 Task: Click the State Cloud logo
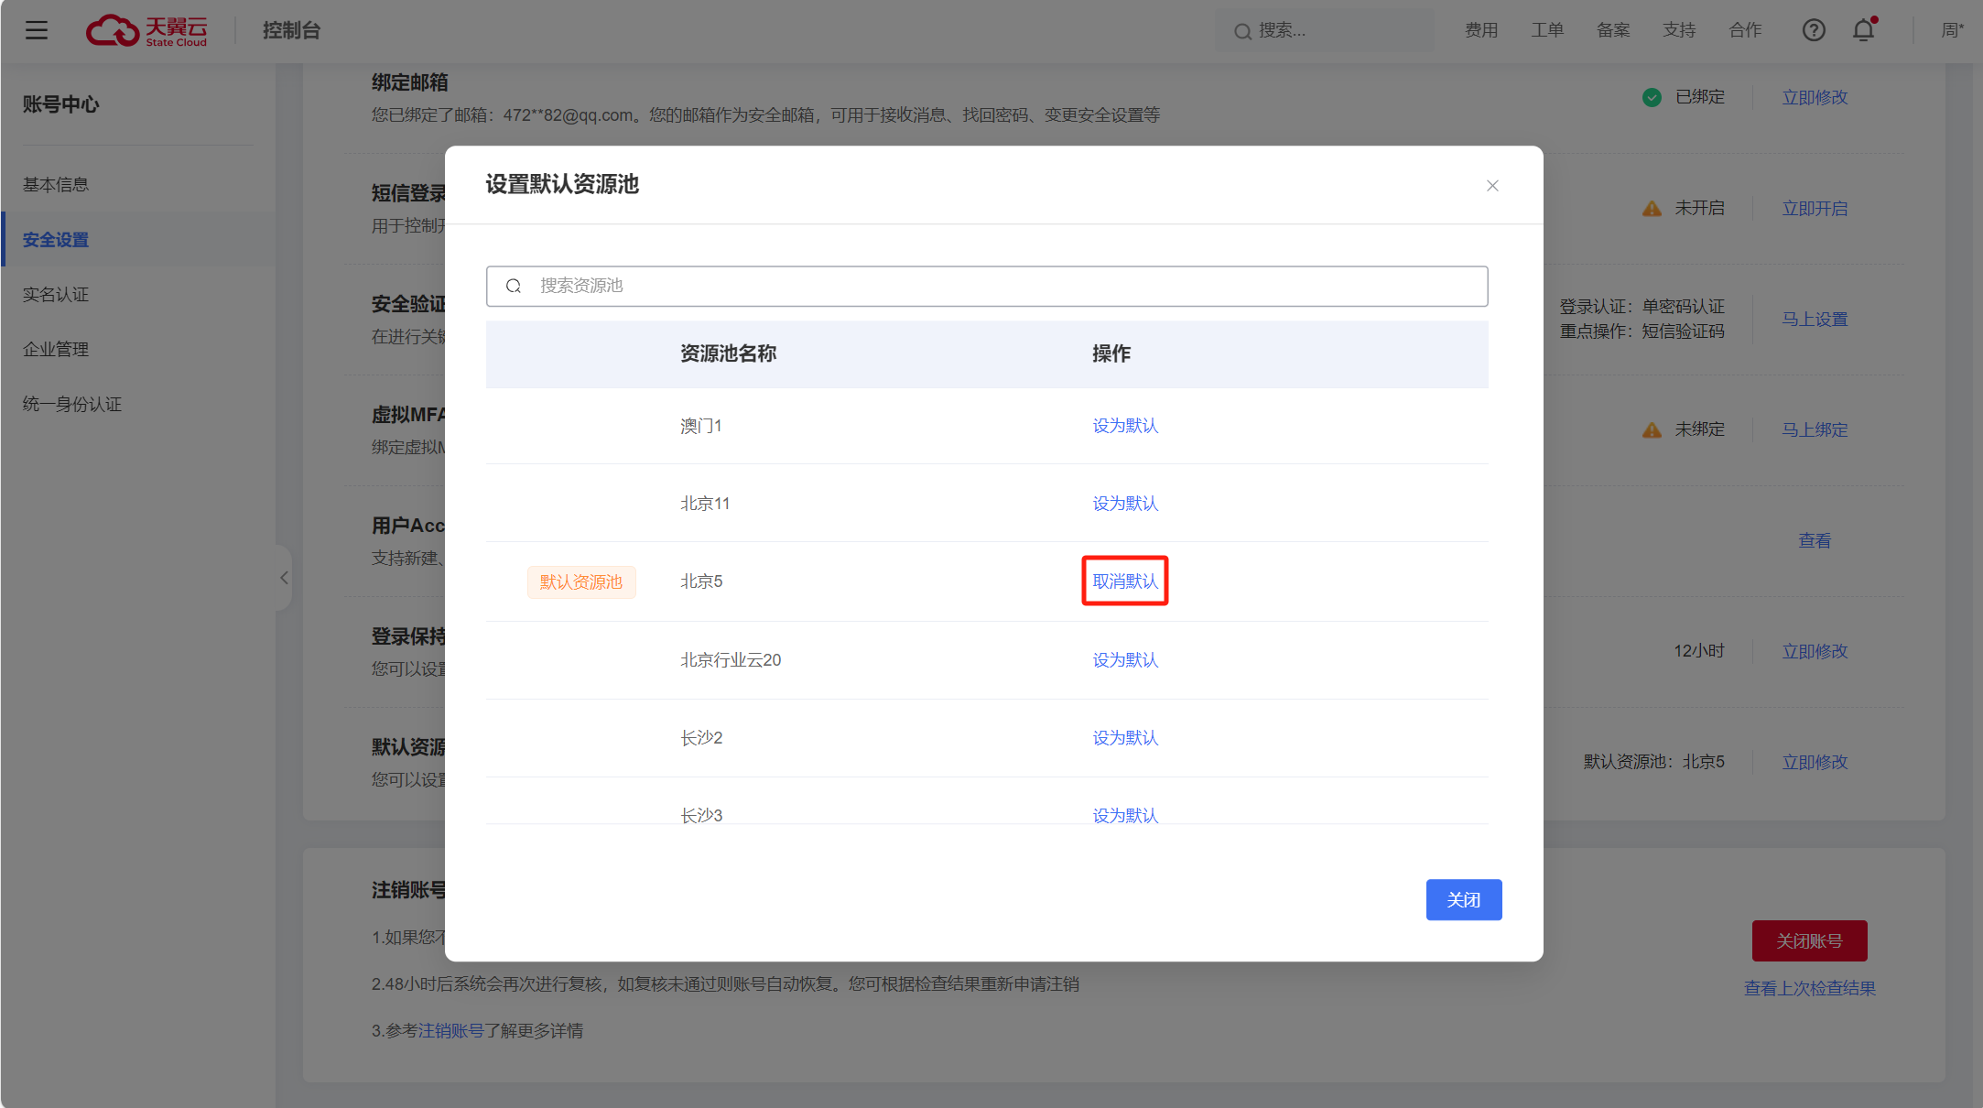coord(146,30)
